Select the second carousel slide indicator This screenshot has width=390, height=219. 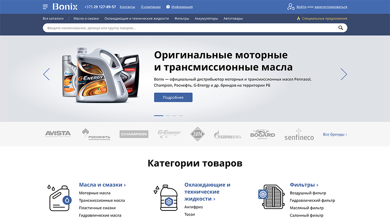point(168,116)
